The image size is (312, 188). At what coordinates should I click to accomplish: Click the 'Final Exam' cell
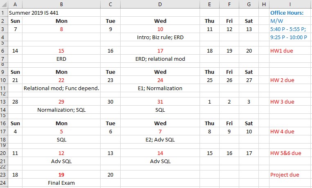coord(61,183)
